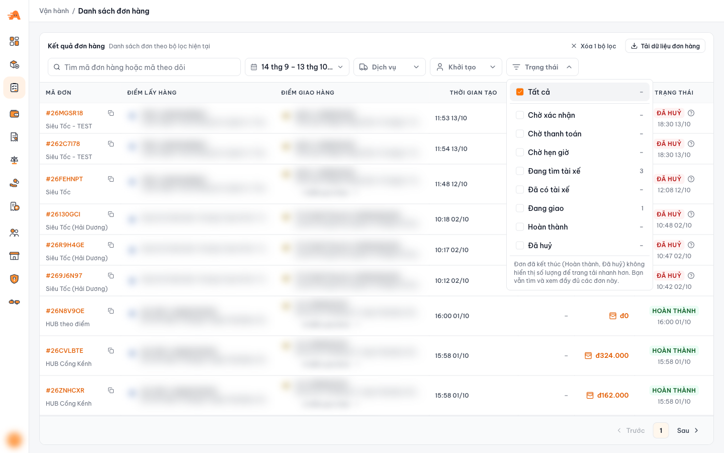Viewport: 724px width, 453px height.
Task: Copy order code #26ZNHCXR
Action: coord(111,391)
